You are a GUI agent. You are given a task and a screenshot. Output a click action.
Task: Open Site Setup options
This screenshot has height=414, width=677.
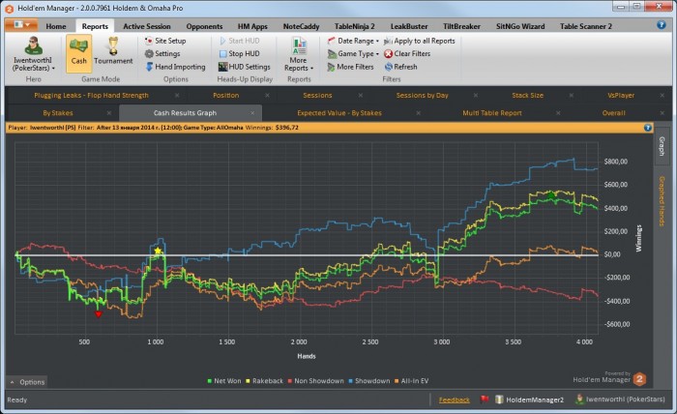coord(165,41)
